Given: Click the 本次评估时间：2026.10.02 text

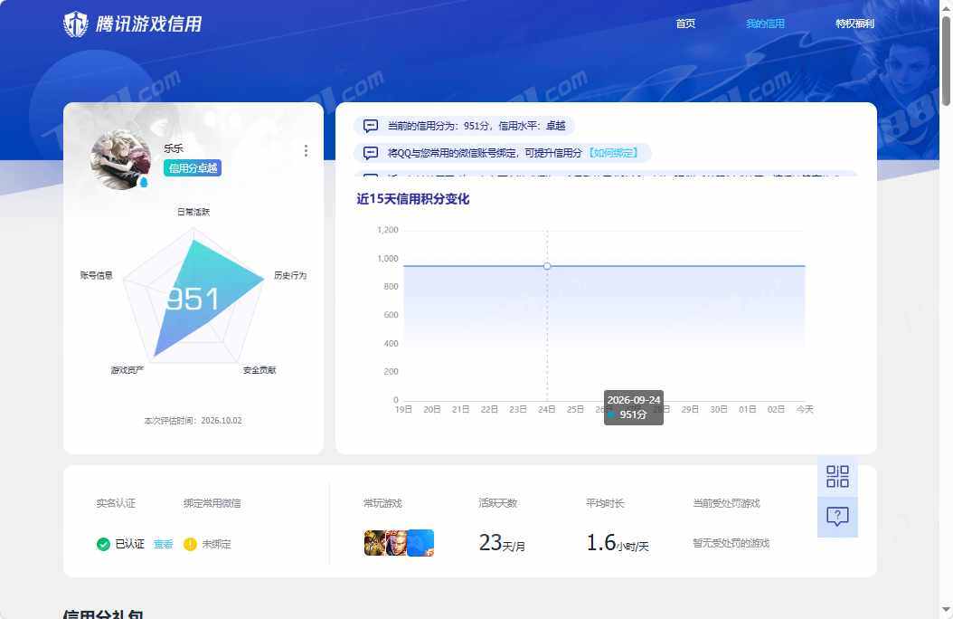Looking at the screenshot, I should tap(193, 421).
